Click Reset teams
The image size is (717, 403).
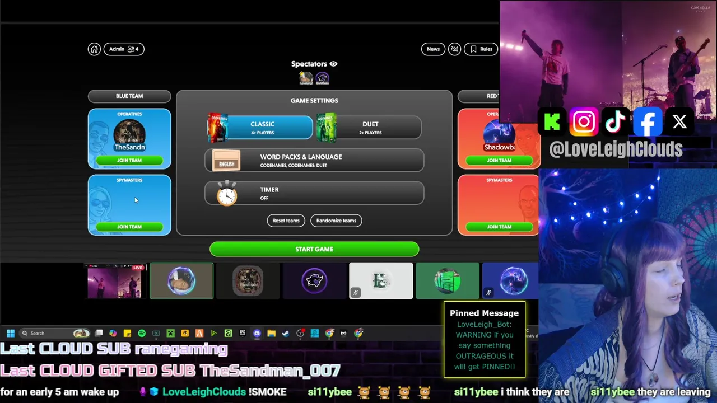[x=286, y=221]
